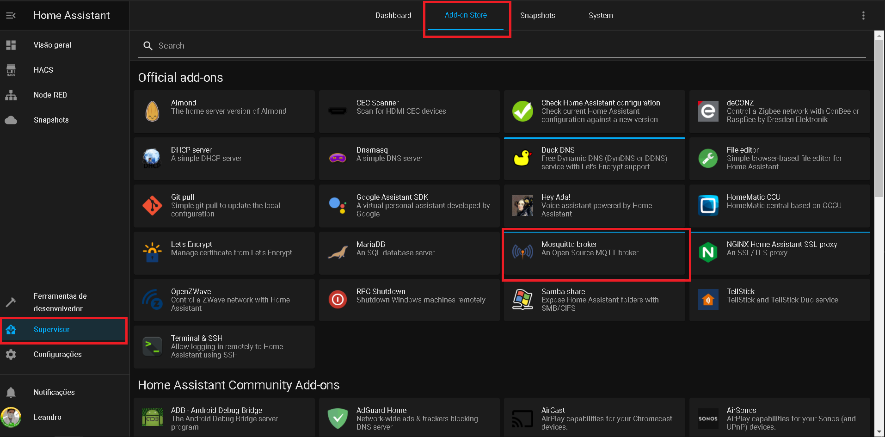The height and width of the screenshot is (437, 885).
Task: Open the DHCP server add-on card
Action: coord(224,158)
